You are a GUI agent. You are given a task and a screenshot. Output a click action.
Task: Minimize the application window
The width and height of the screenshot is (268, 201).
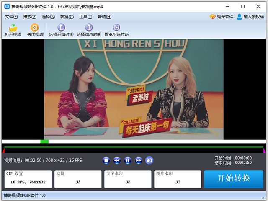pos(227,7)
